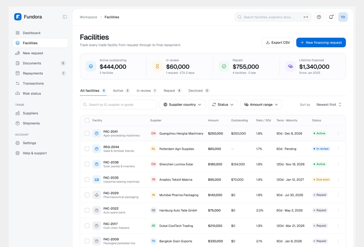Switch to the Active tab
Screen dimensions: 364x247
pyautogui.click(x=121, y=91)
